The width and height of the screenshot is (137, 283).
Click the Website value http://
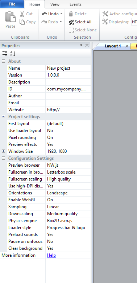tap(68, 110)
